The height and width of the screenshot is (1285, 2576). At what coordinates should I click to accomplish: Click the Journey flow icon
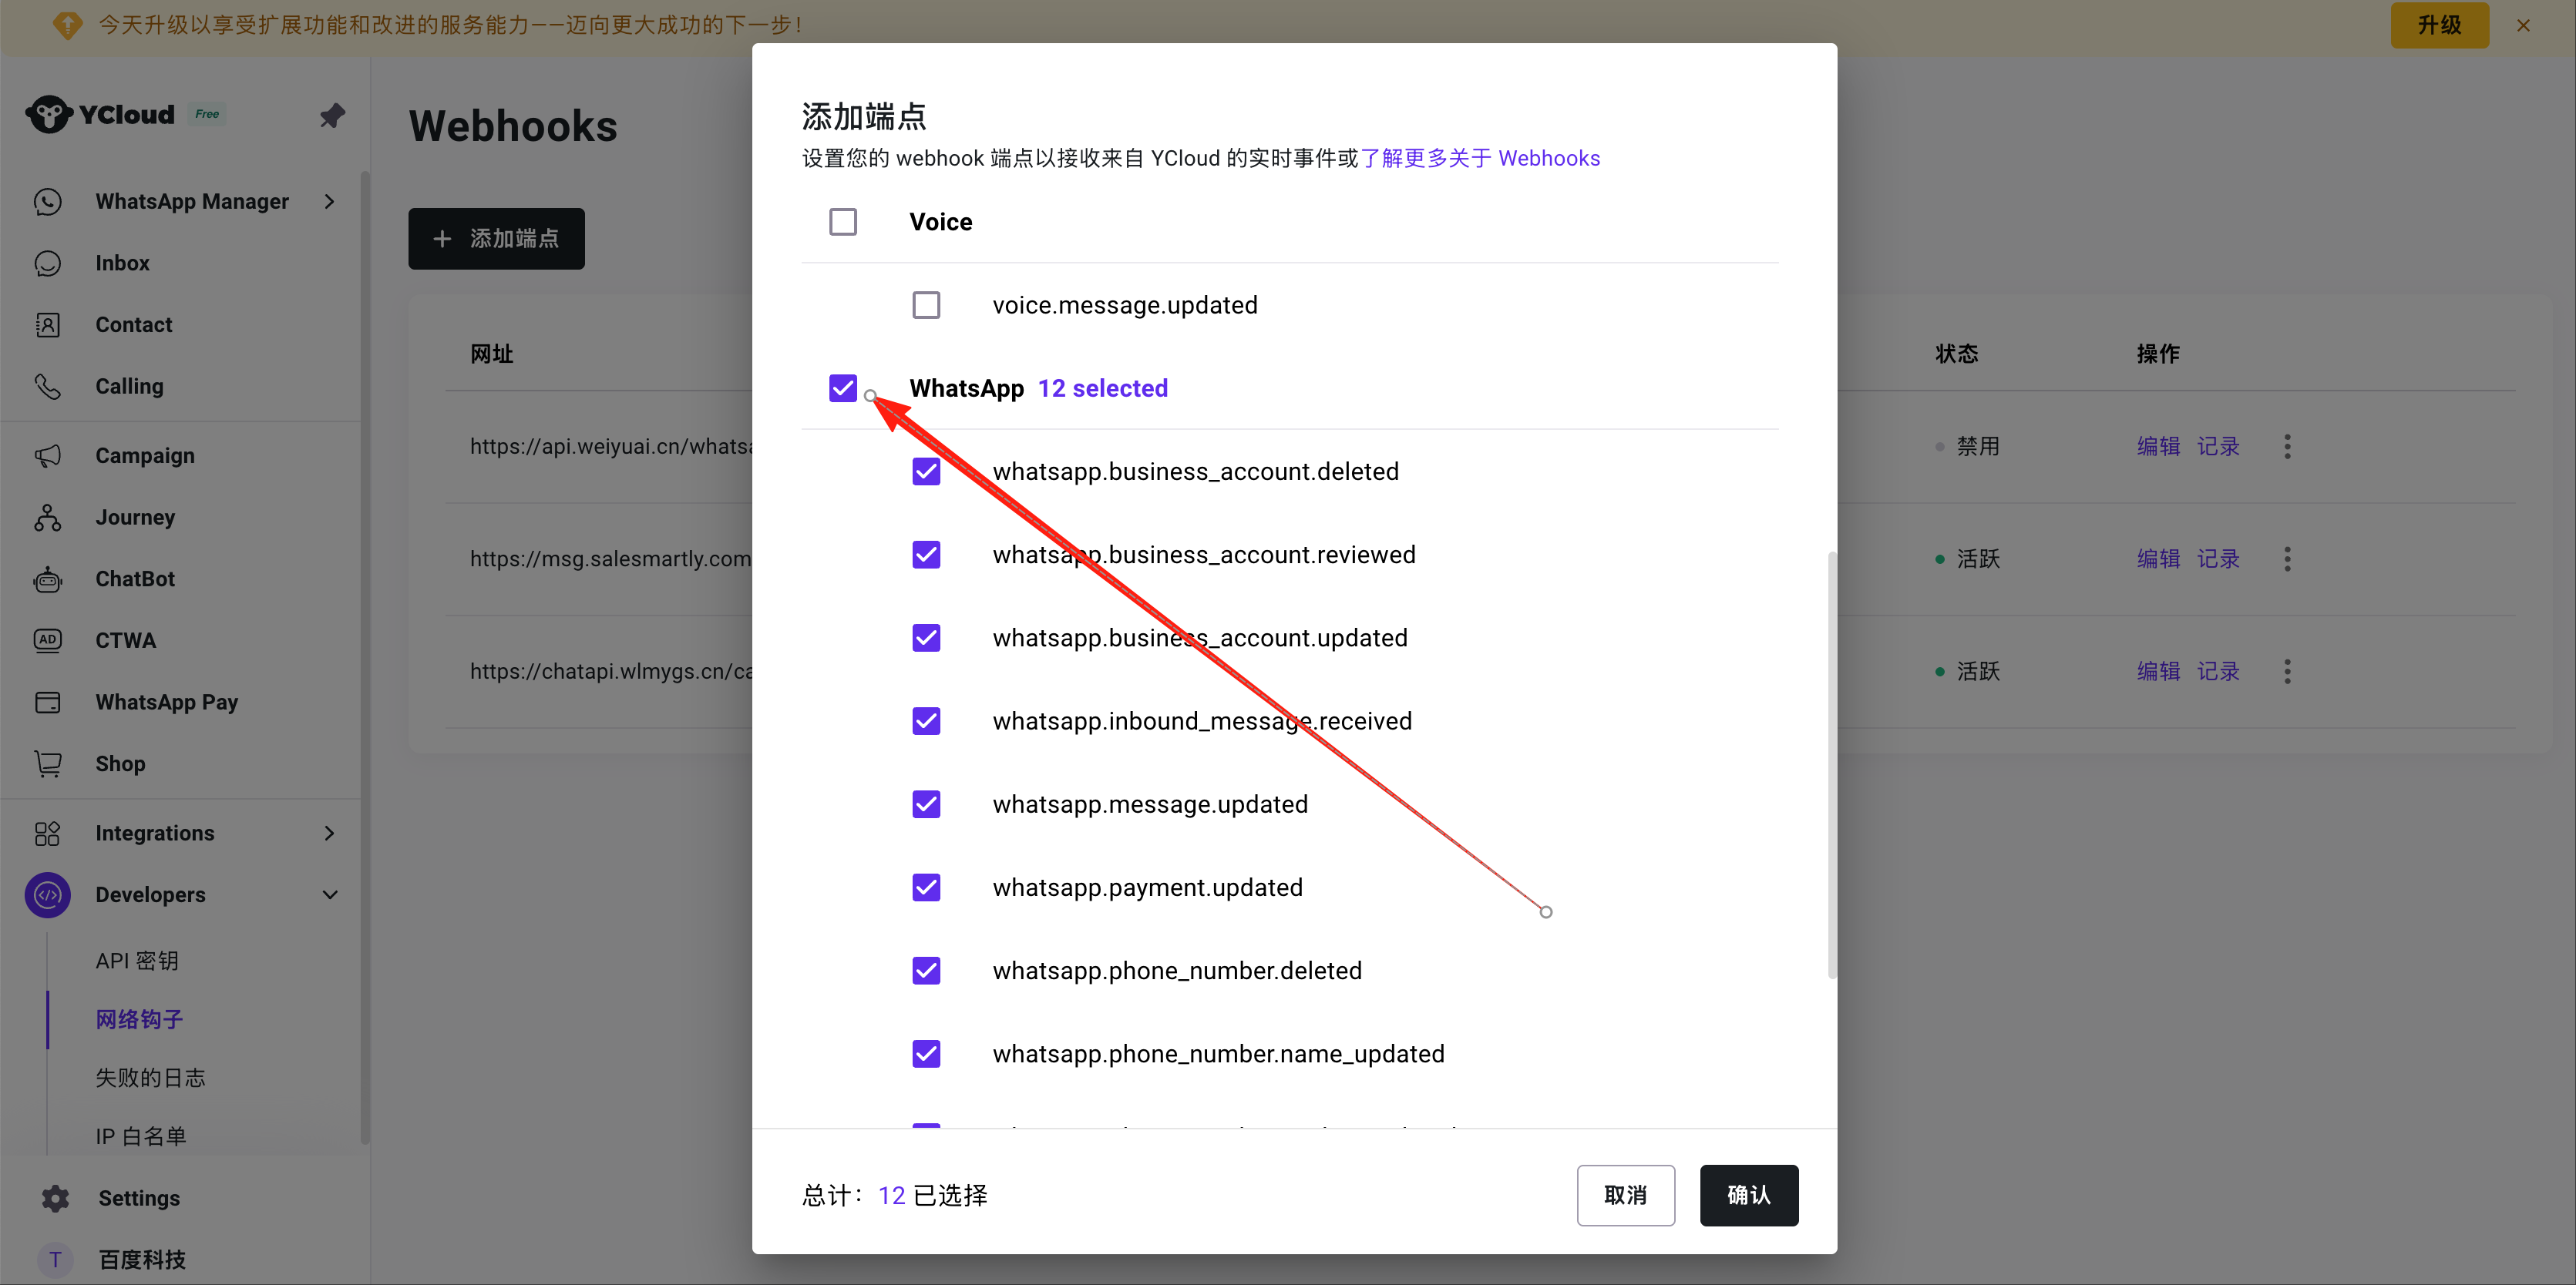point(48,517)
